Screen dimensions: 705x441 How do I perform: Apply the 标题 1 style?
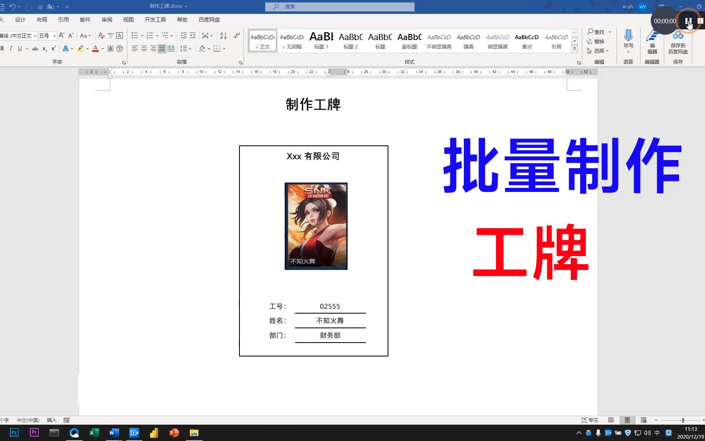[321, 41]
